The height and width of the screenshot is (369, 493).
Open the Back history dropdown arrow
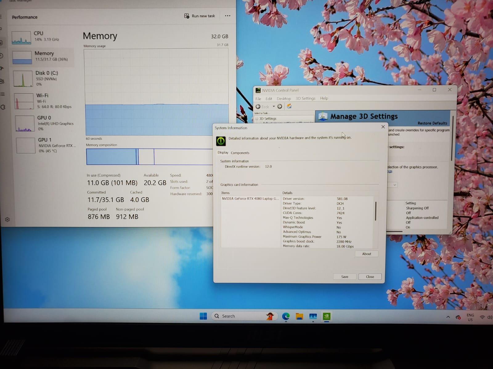coord(274,106)
